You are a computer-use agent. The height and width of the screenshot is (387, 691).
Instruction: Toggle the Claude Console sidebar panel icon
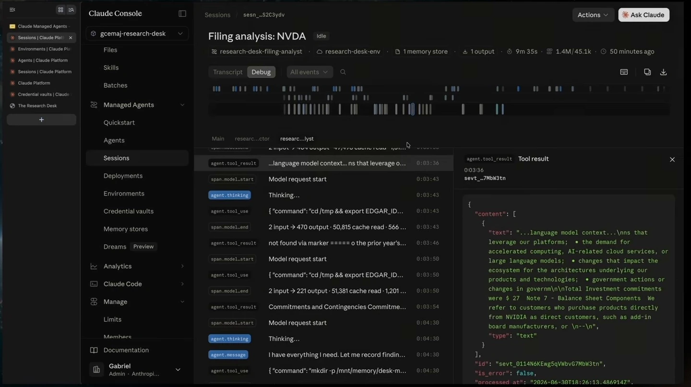click(x=182, y=13)
